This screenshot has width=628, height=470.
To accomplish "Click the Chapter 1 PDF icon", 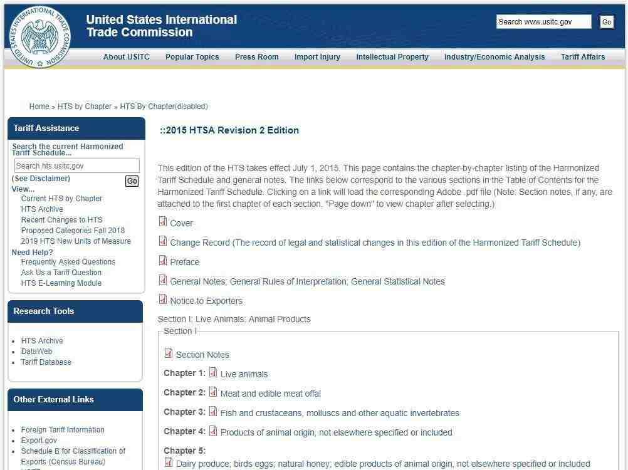I will [213, 372].
